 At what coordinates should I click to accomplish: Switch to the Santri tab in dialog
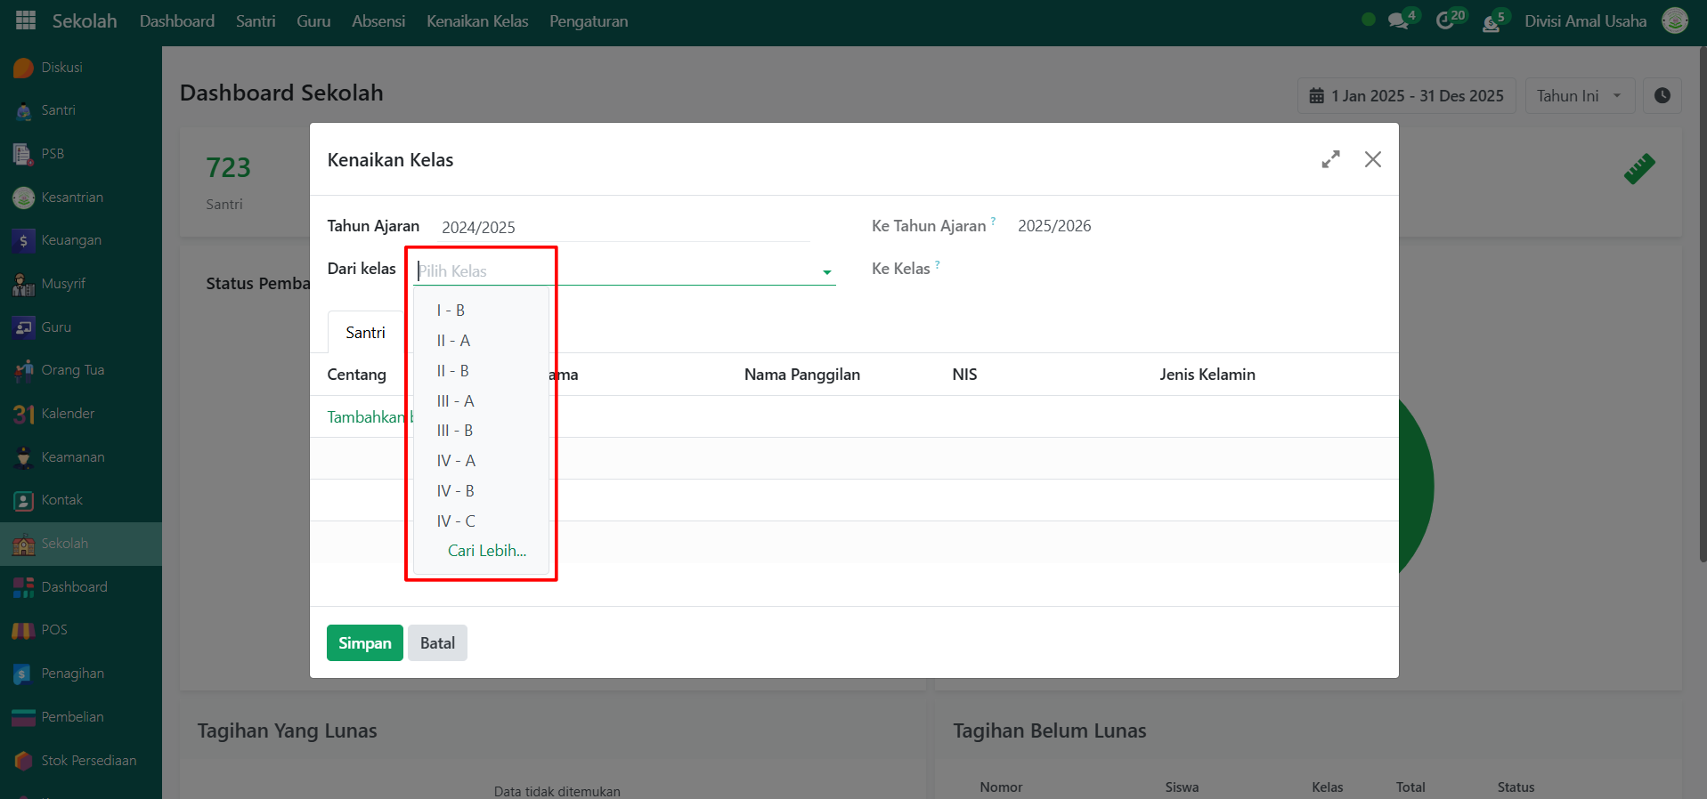[x=365, y=333]
